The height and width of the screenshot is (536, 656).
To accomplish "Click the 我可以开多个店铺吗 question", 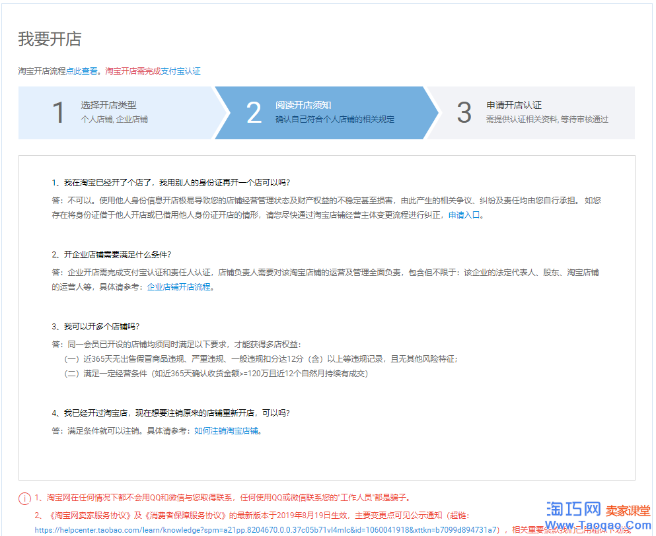I will (96, 327).
